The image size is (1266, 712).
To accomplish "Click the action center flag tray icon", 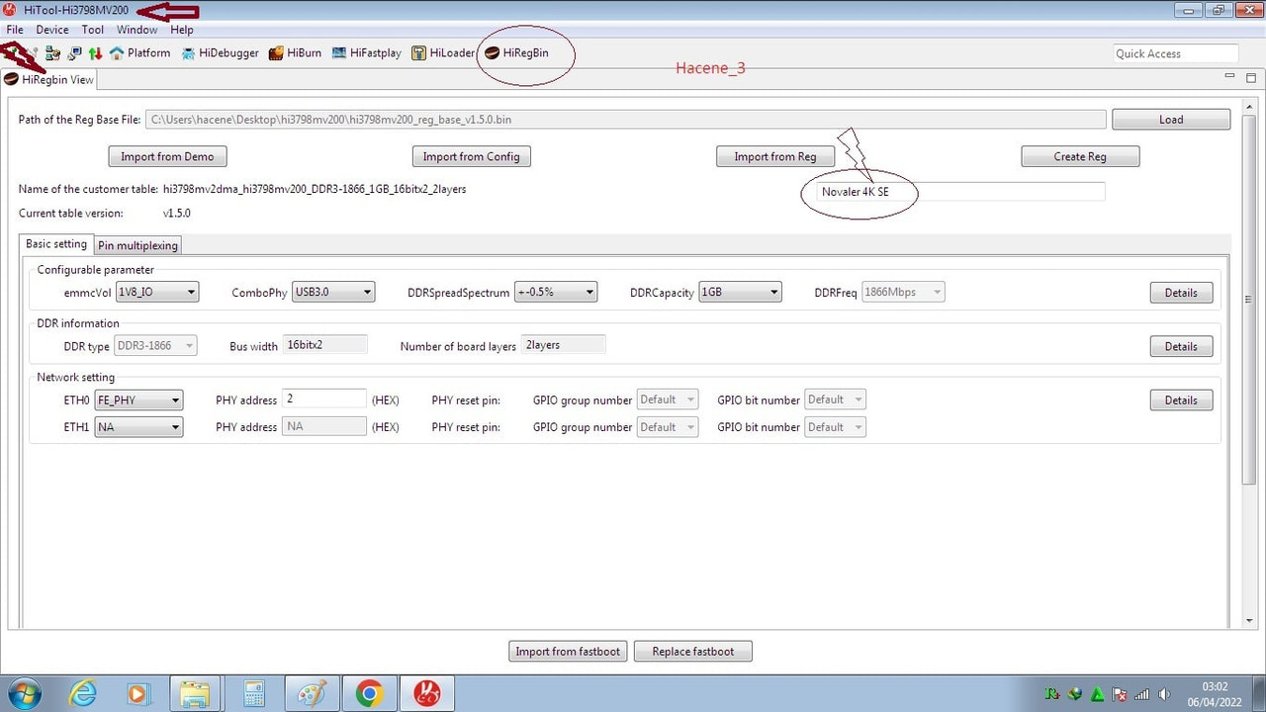I will [x=1120, y=694].
